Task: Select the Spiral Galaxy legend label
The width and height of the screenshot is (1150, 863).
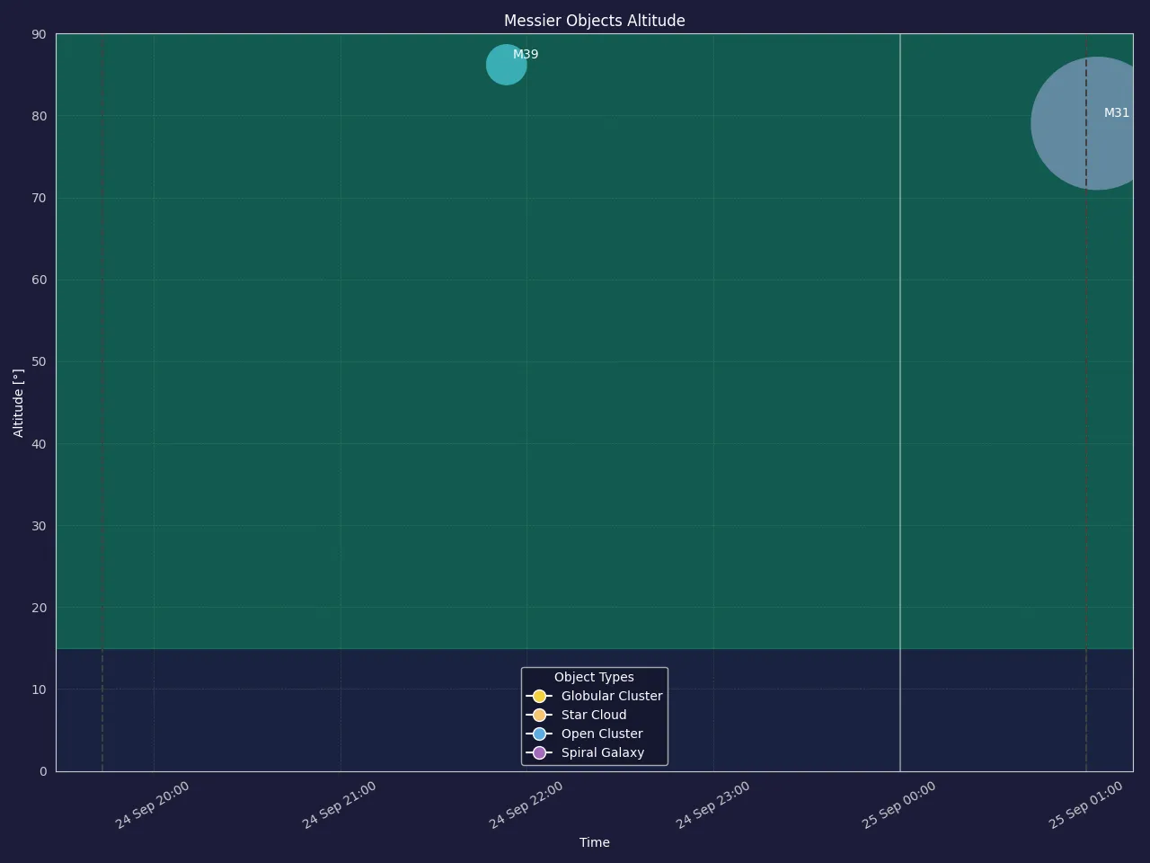Action: [x=603, y=752]
